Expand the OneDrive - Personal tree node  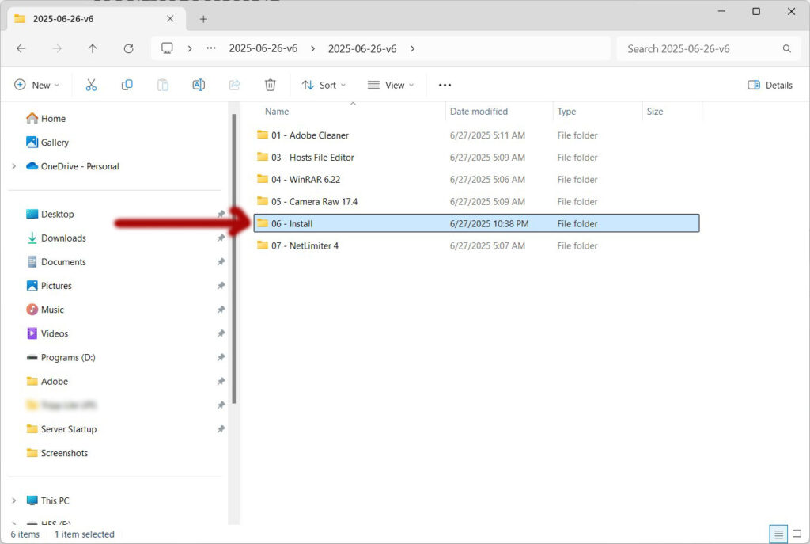tap(13, 166)
